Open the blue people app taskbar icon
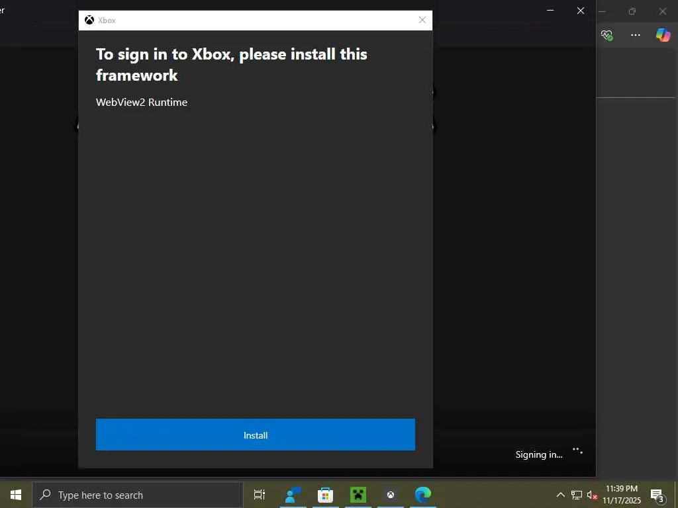The height and width of the screenshot is (508, 678). coord(293,495)
